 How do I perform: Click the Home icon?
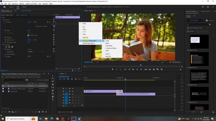pyautogui.click(x=4, y=7)
